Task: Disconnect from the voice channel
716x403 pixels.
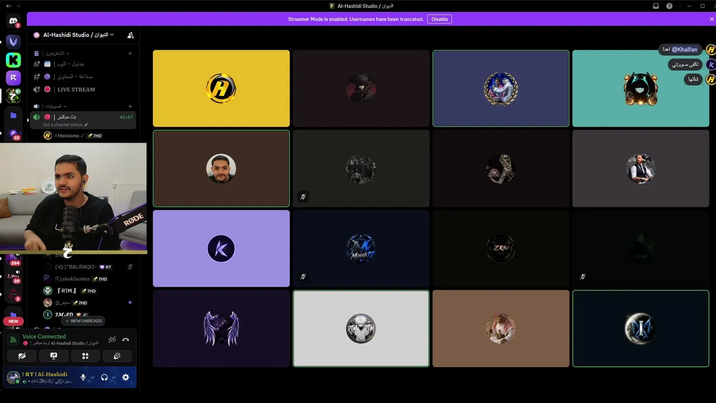Action: pos(125,339)
